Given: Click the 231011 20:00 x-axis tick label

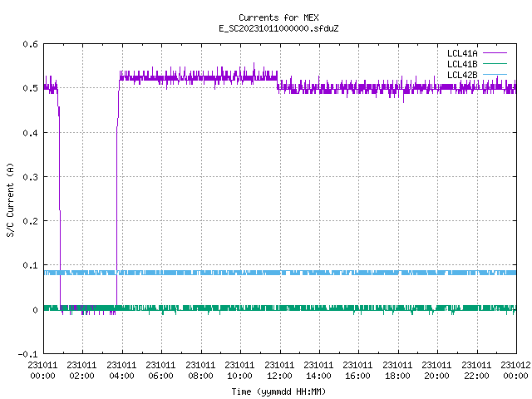Looking at the screenshot, I should pos(437,371).
